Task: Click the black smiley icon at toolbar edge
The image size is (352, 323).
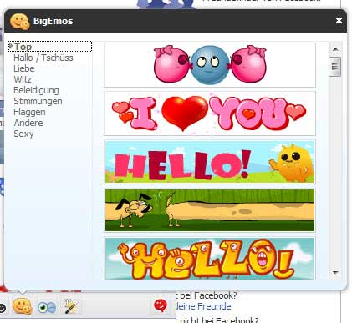Action: tap(3, 308)
